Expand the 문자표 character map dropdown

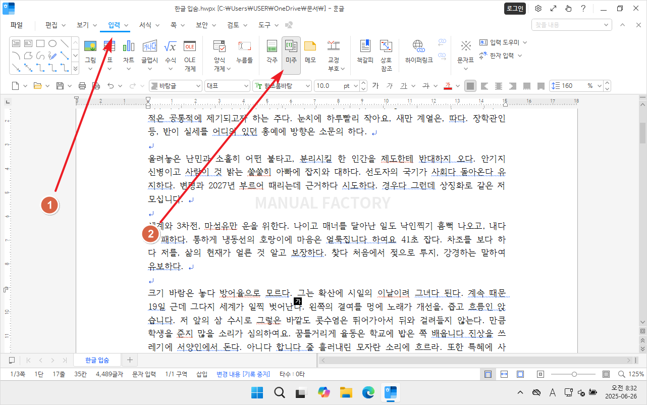(466, 68)
